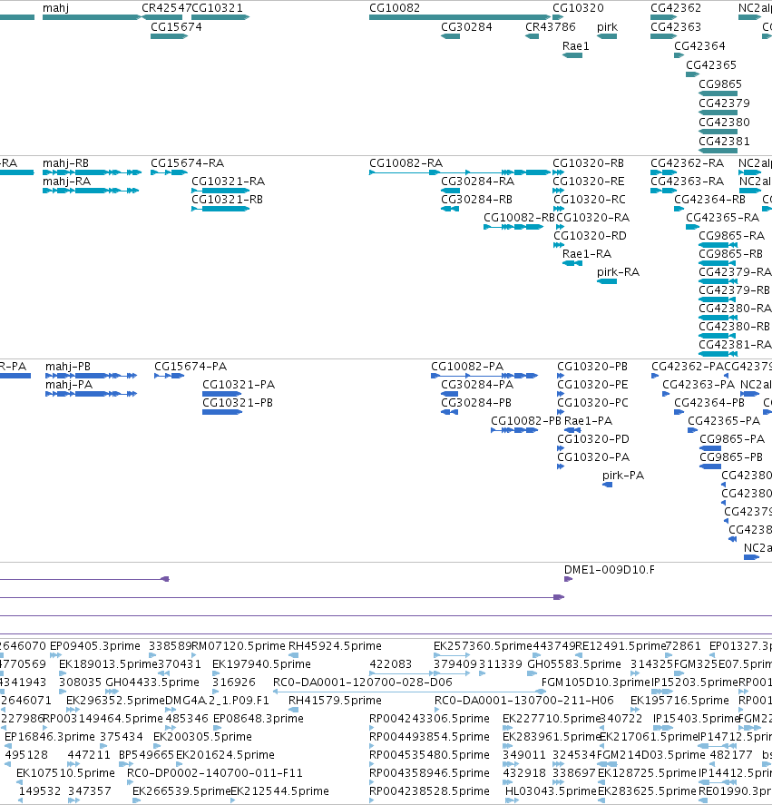Click transcript CG10321-RA label
The width and height of the screenshot is (772, 805).
click(228, 182)
